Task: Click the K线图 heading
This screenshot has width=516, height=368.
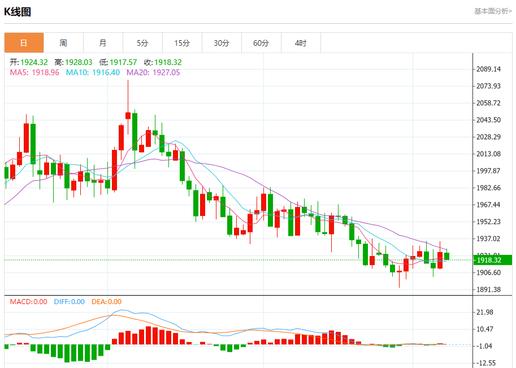Action: [x=18, y=12]
